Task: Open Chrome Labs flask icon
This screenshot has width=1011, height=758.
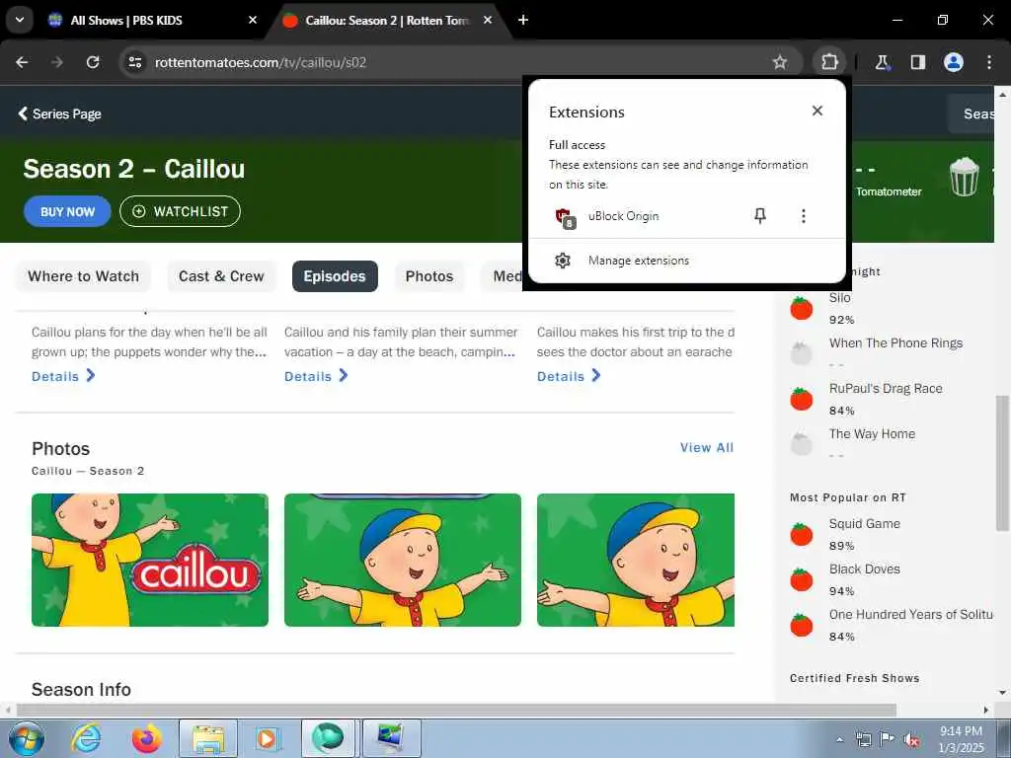Action: coord(882,62)
